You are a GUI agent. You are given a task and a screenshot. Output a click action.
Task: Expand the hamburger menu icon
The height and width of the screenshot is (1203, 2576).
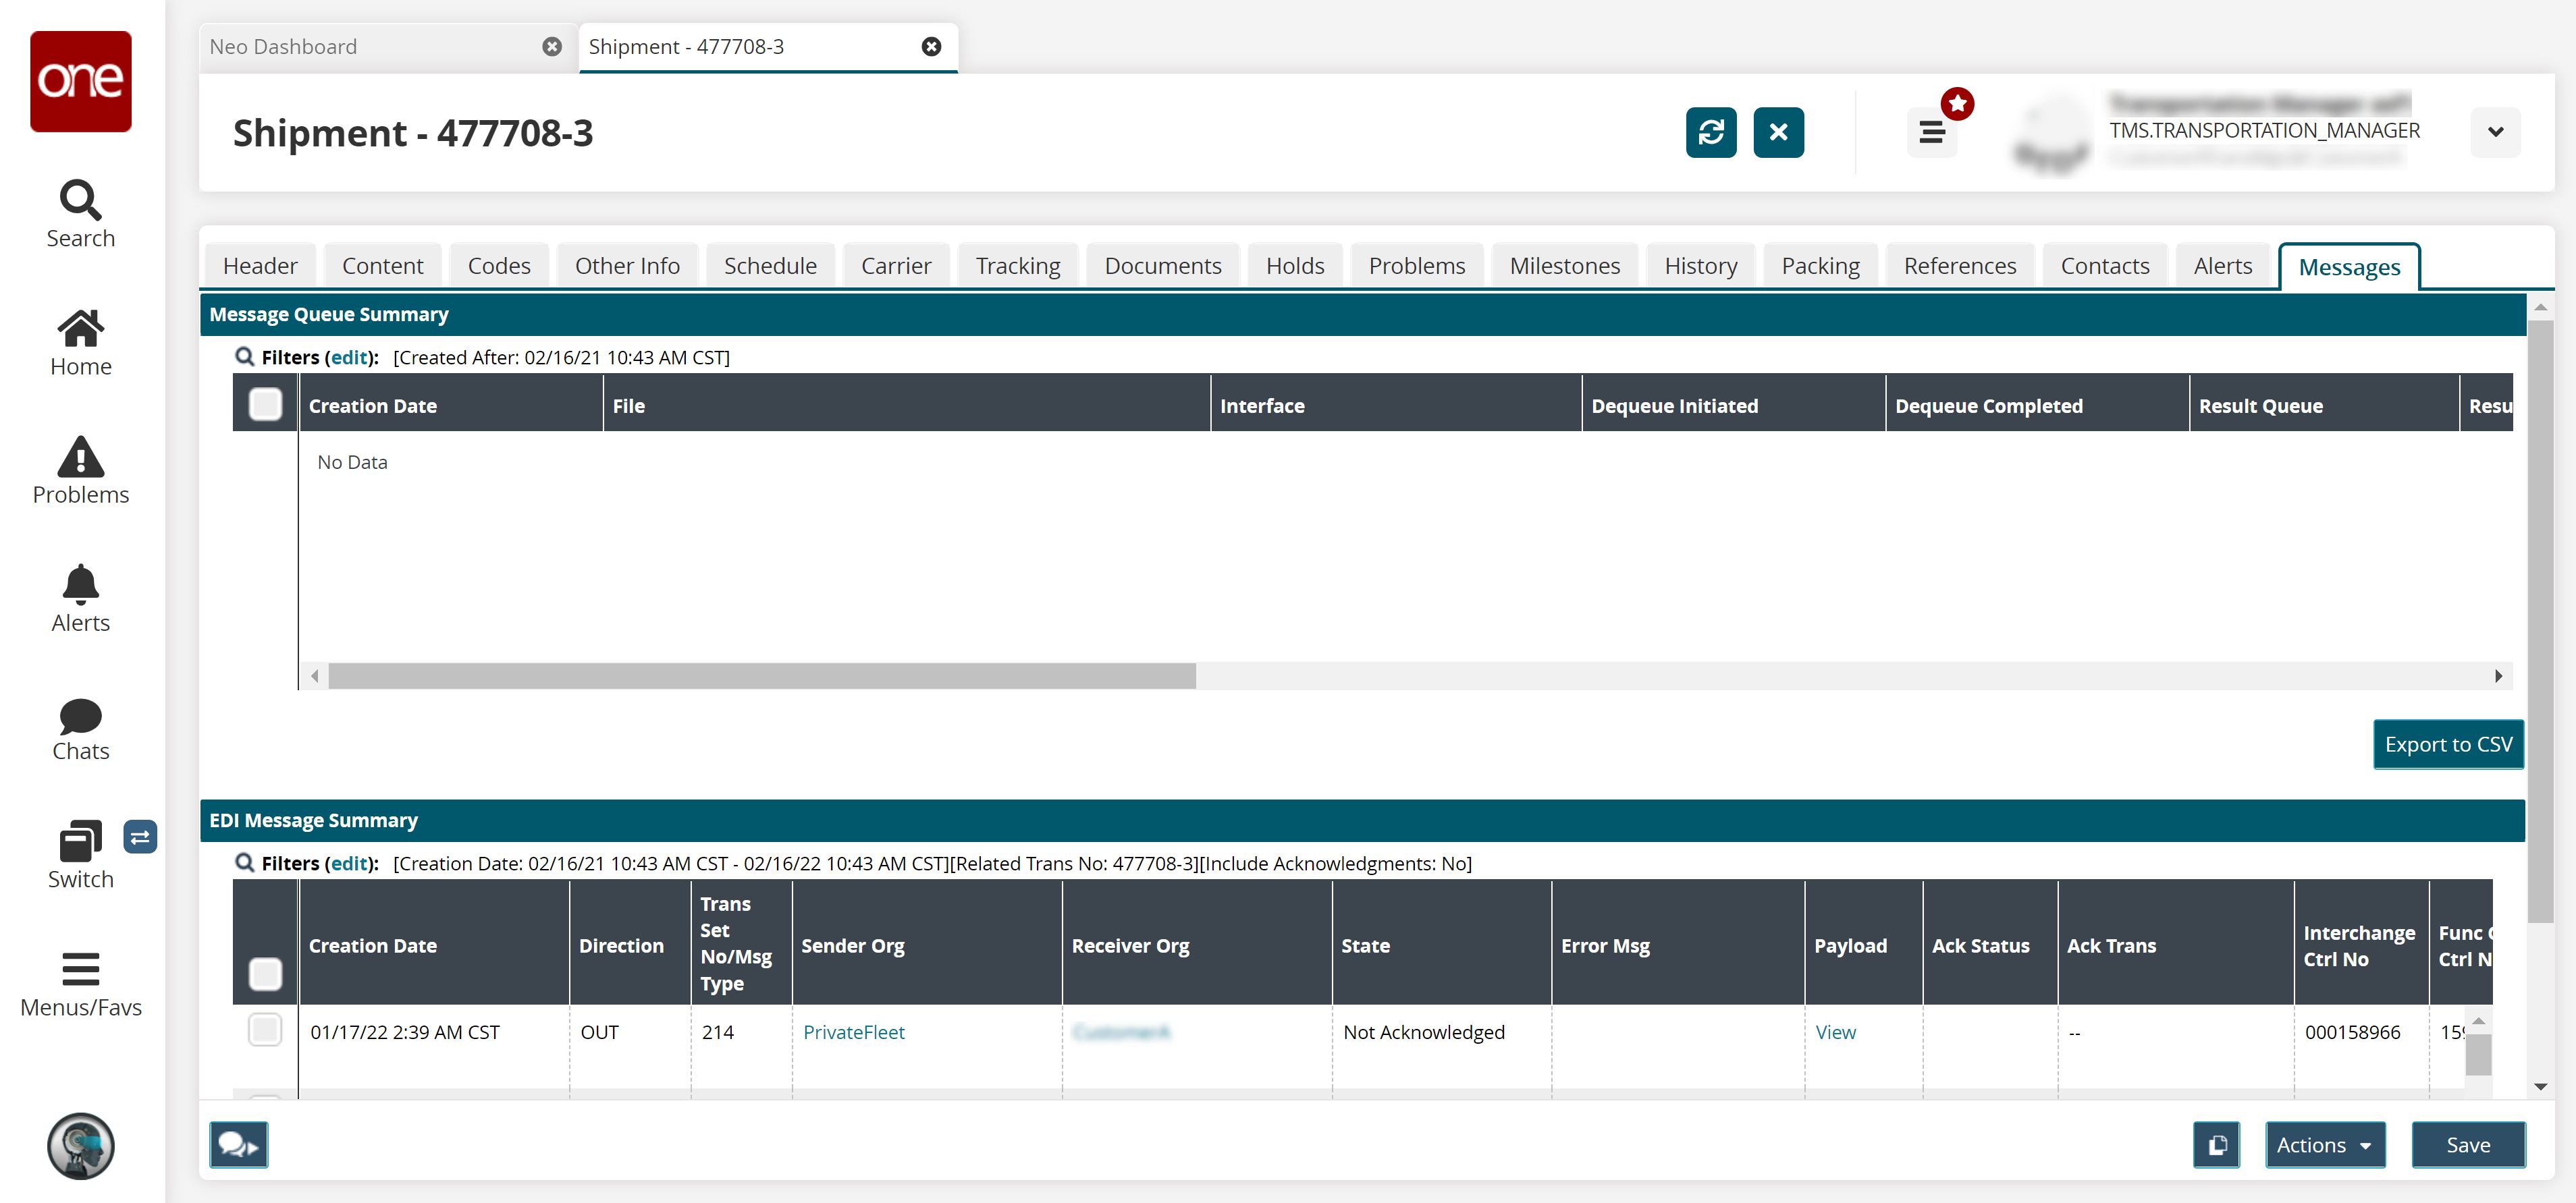(x=1932, y=133)
